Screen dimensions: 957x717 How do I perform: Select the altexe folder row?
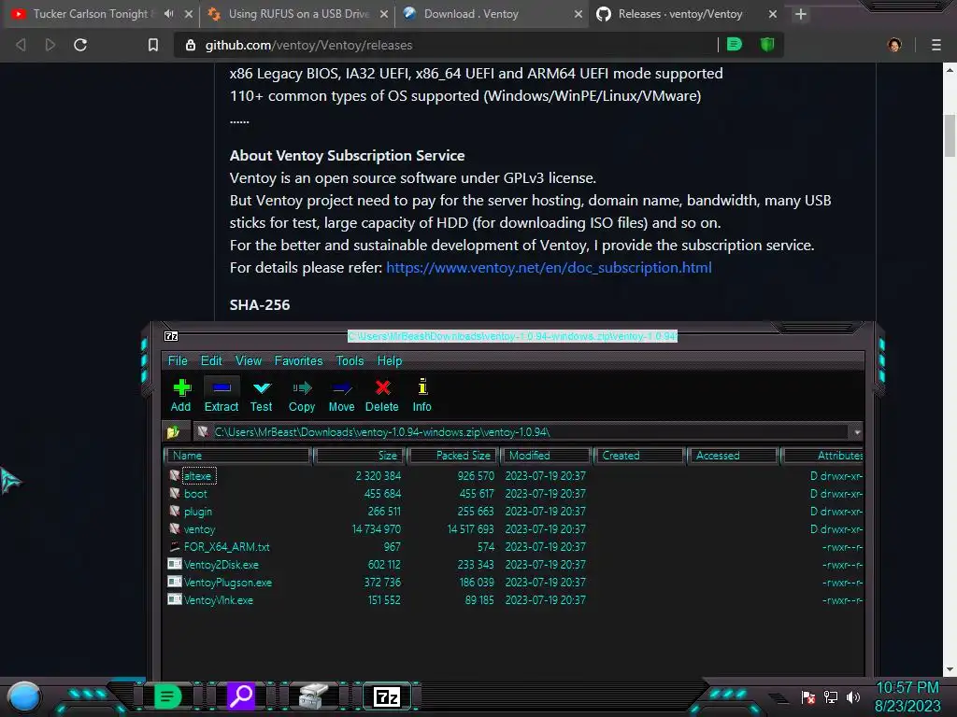coord(515,476)
